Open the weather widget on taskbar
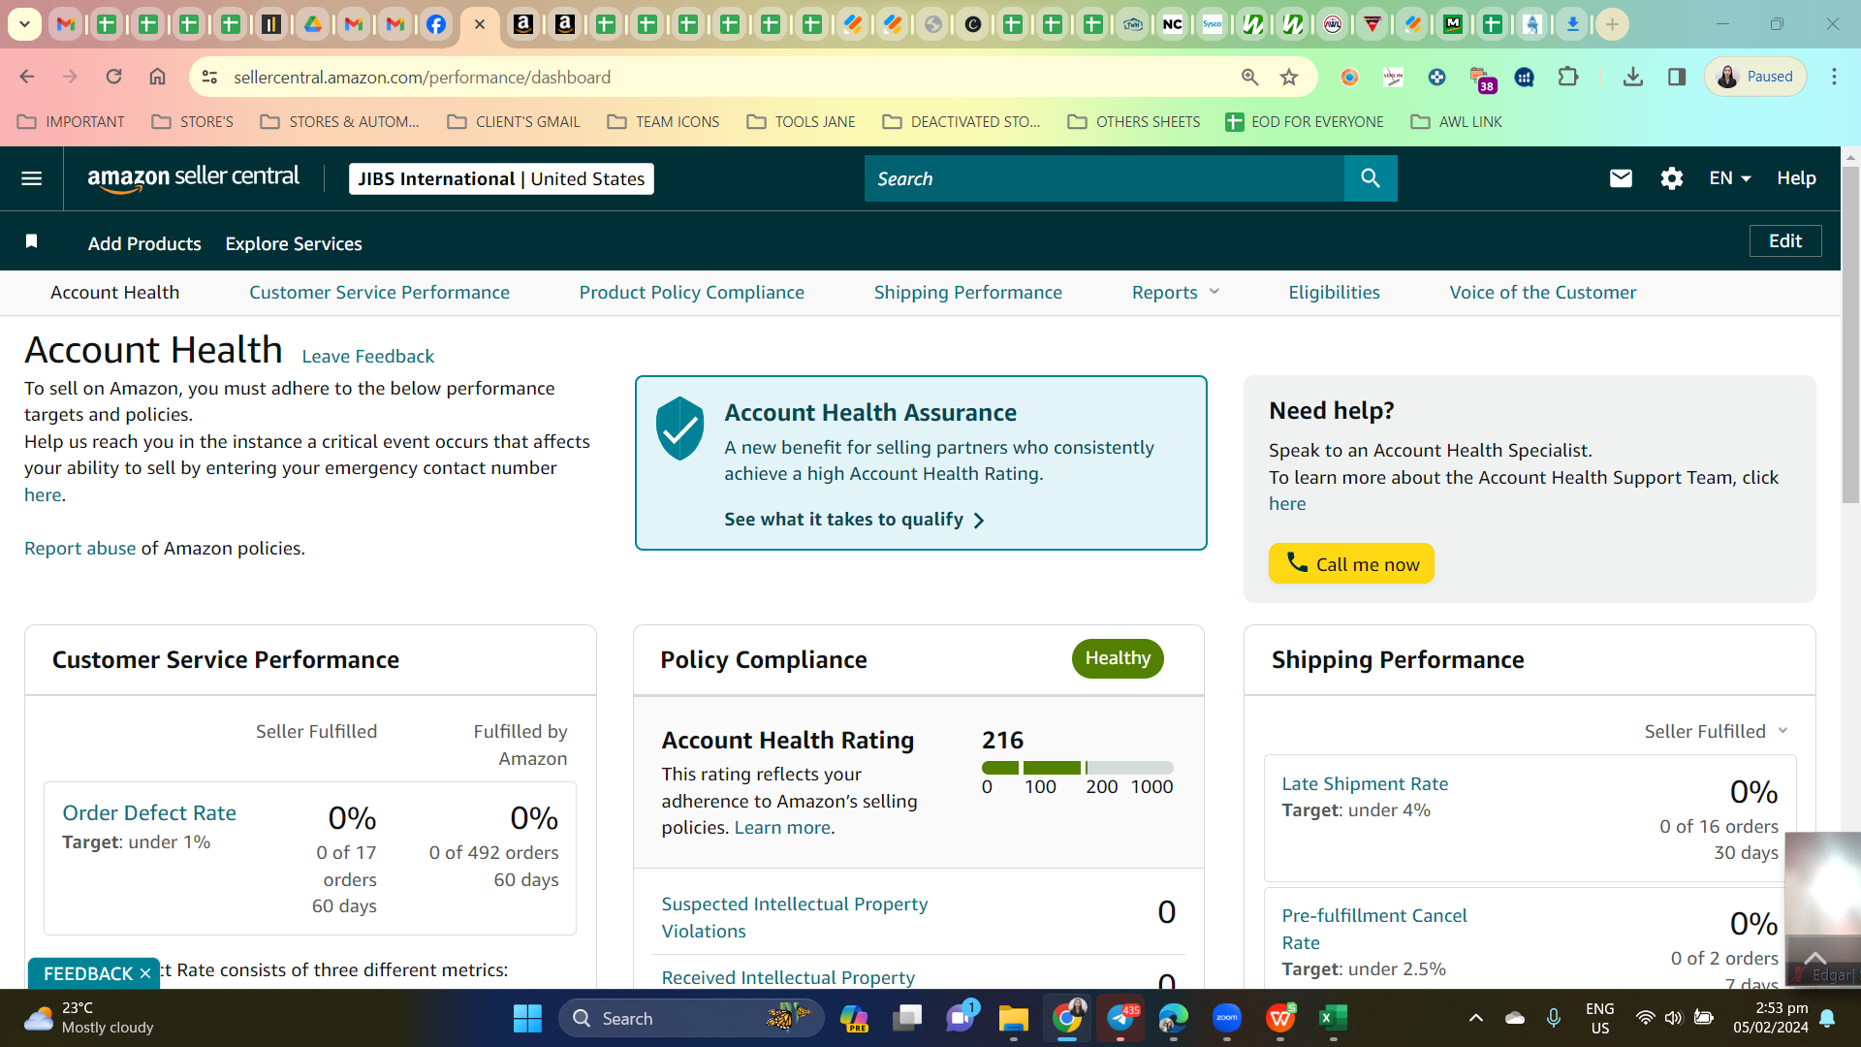The height and width of the screenshot is (1047, 1861). (89, 1018)
